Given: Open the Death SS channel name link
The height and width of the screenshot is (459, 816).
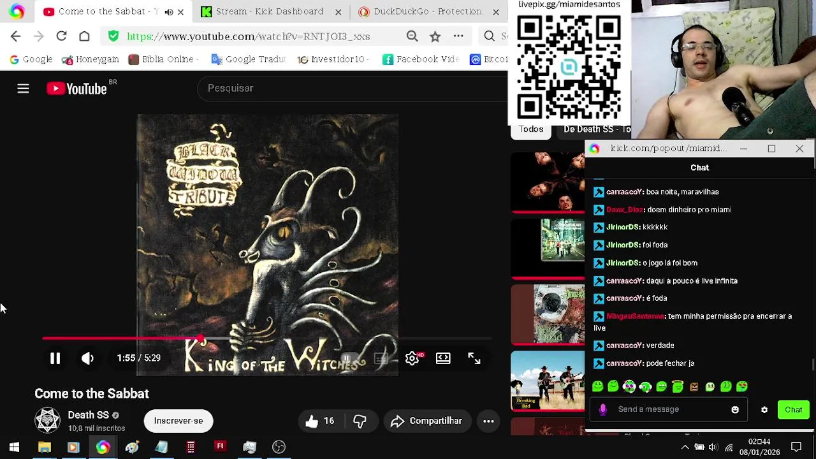Looking at the screenshot, I should click(89, 415).
